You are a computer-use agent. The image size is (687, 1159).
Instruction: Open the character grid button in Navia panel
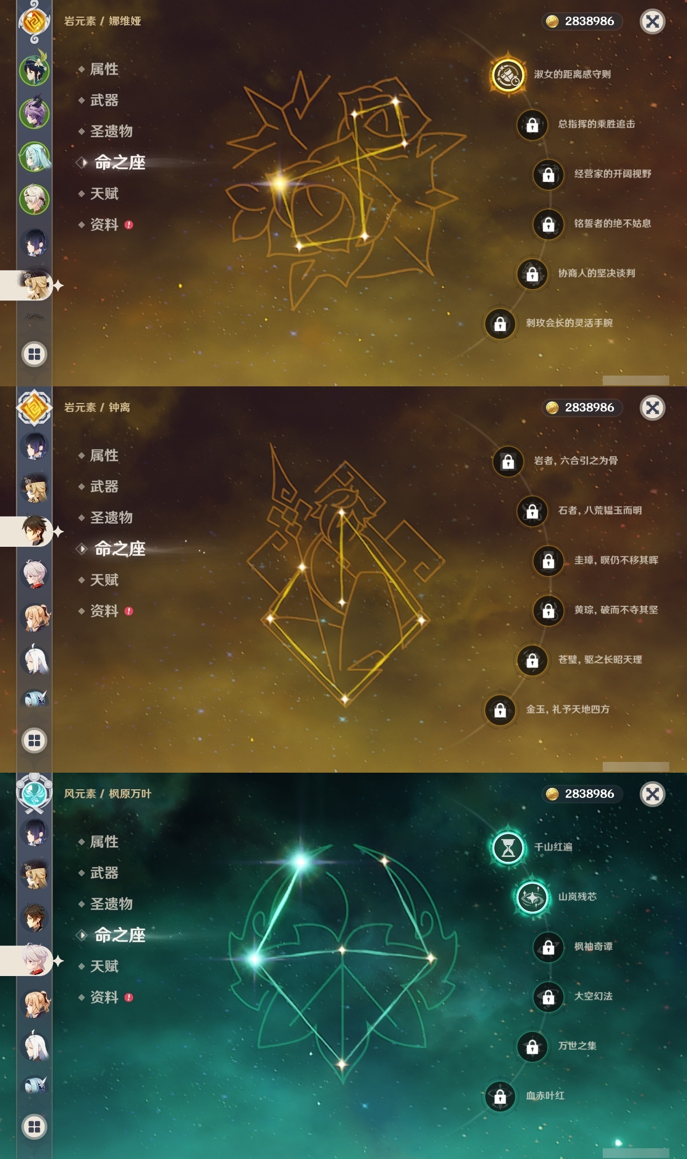[34, 354]
